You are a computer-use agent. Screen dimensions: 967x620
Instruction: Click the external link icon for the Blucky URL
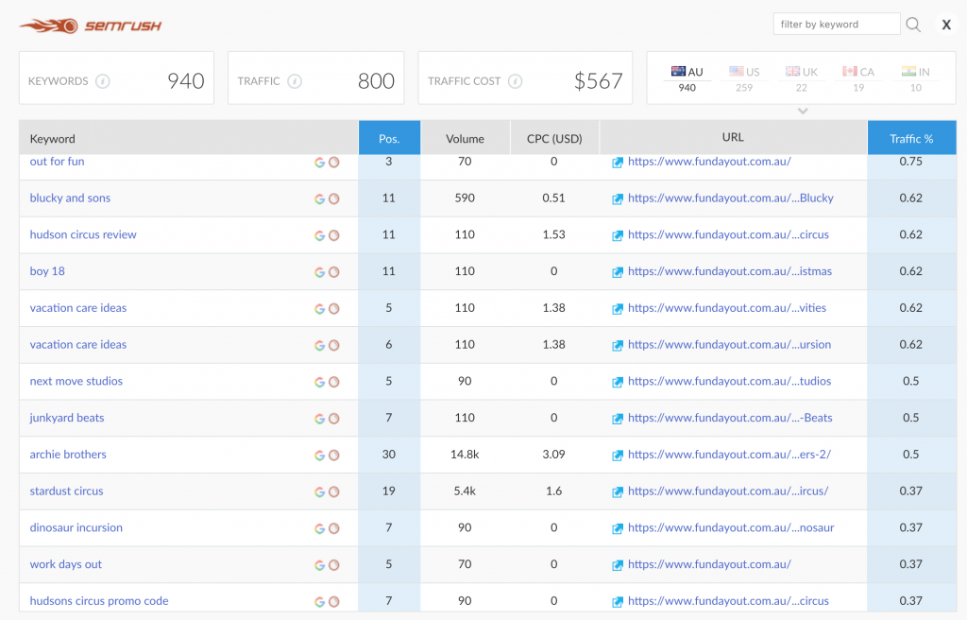[x=618, y=198]
